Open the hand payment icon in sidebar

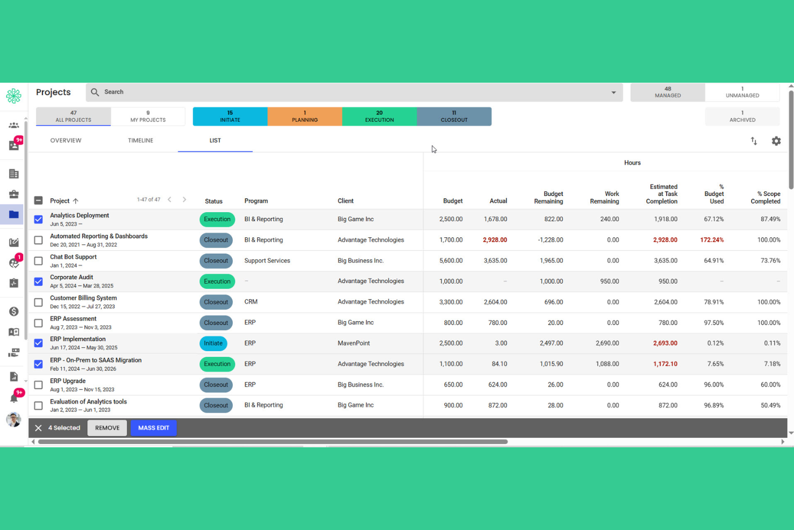pos(13,352)
